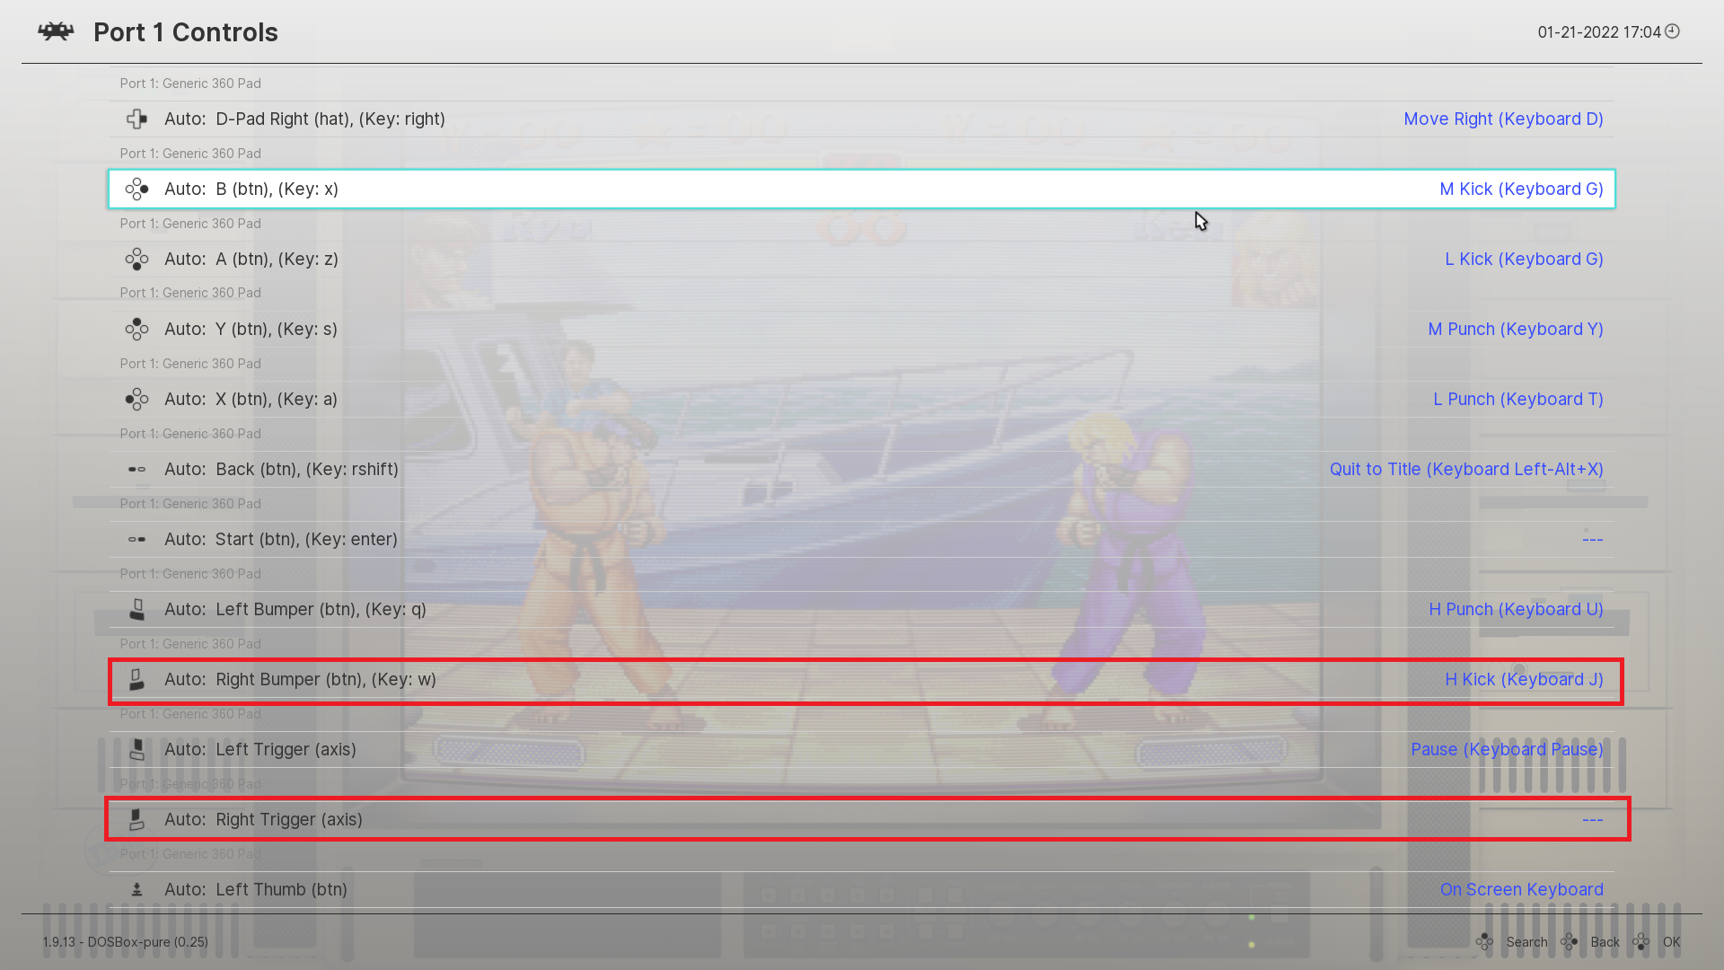Click the clock icon next to the timestamp

(x=1671, y=31)
